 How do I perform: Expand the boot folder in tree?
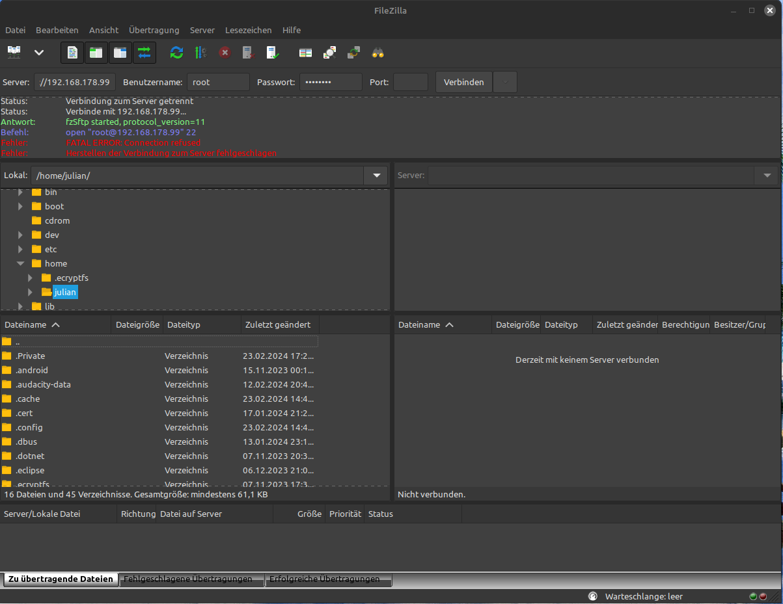point(20,206)
